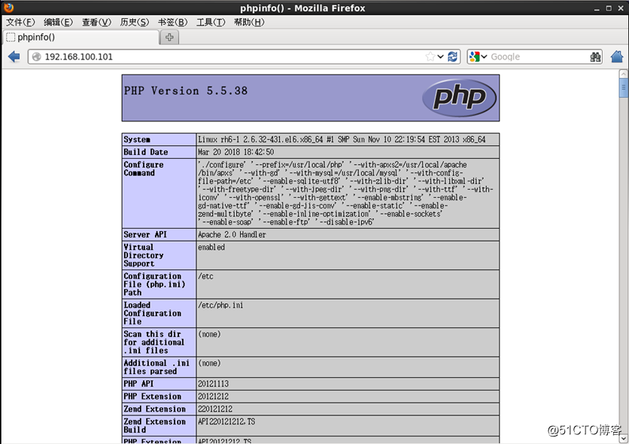Click 'Configure Command' row label
The width and height of the screenshot is (629, 444).
click(144, 169)
